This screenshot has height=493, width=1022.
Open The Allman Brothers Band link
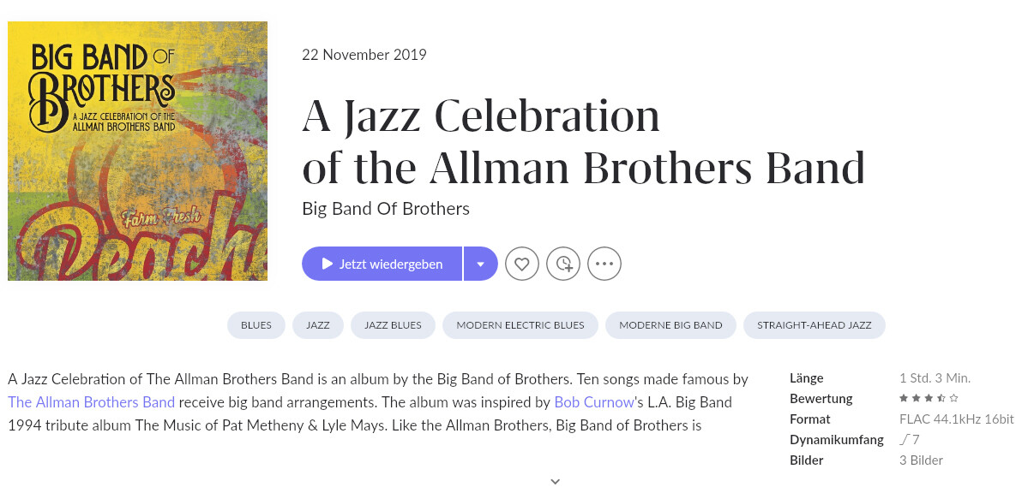tap(92, 402)
